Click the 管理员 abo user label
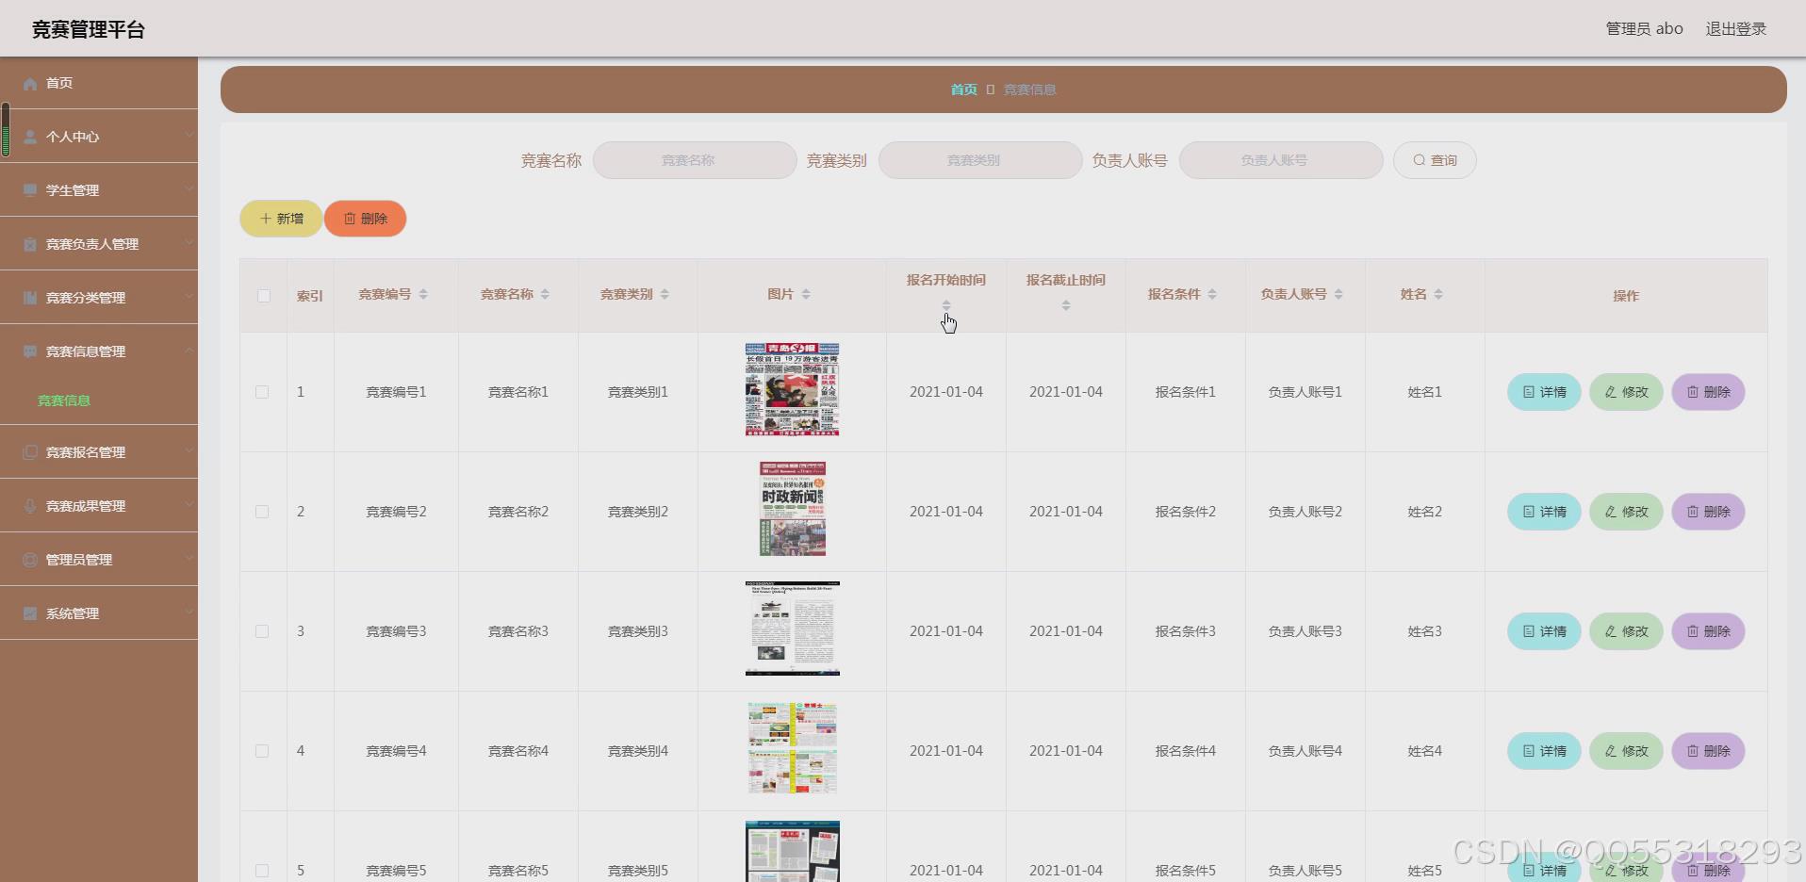1806x882 pixels. tap(1644, 29)
